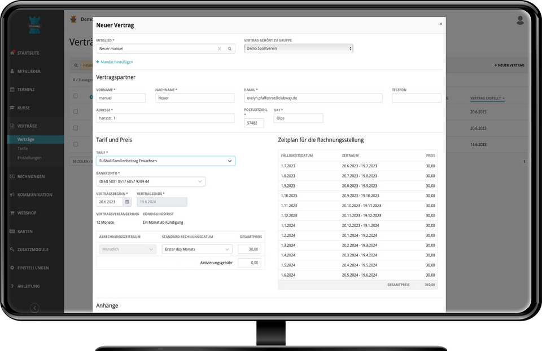This screenshot has width=542, height=351.
Task: Click the Zusatzmodule key icon
Action: (x=12, y=249)
